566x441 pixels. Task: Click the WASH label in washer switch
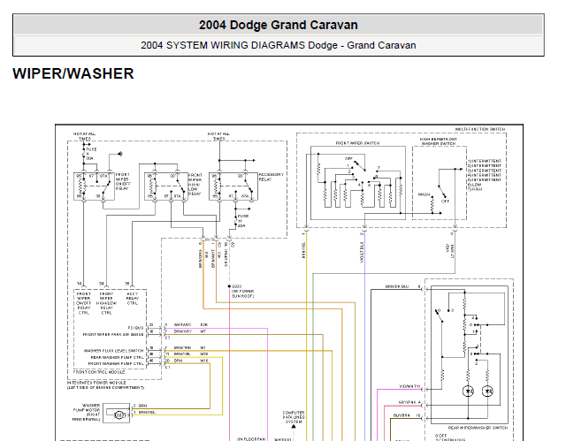424,194
